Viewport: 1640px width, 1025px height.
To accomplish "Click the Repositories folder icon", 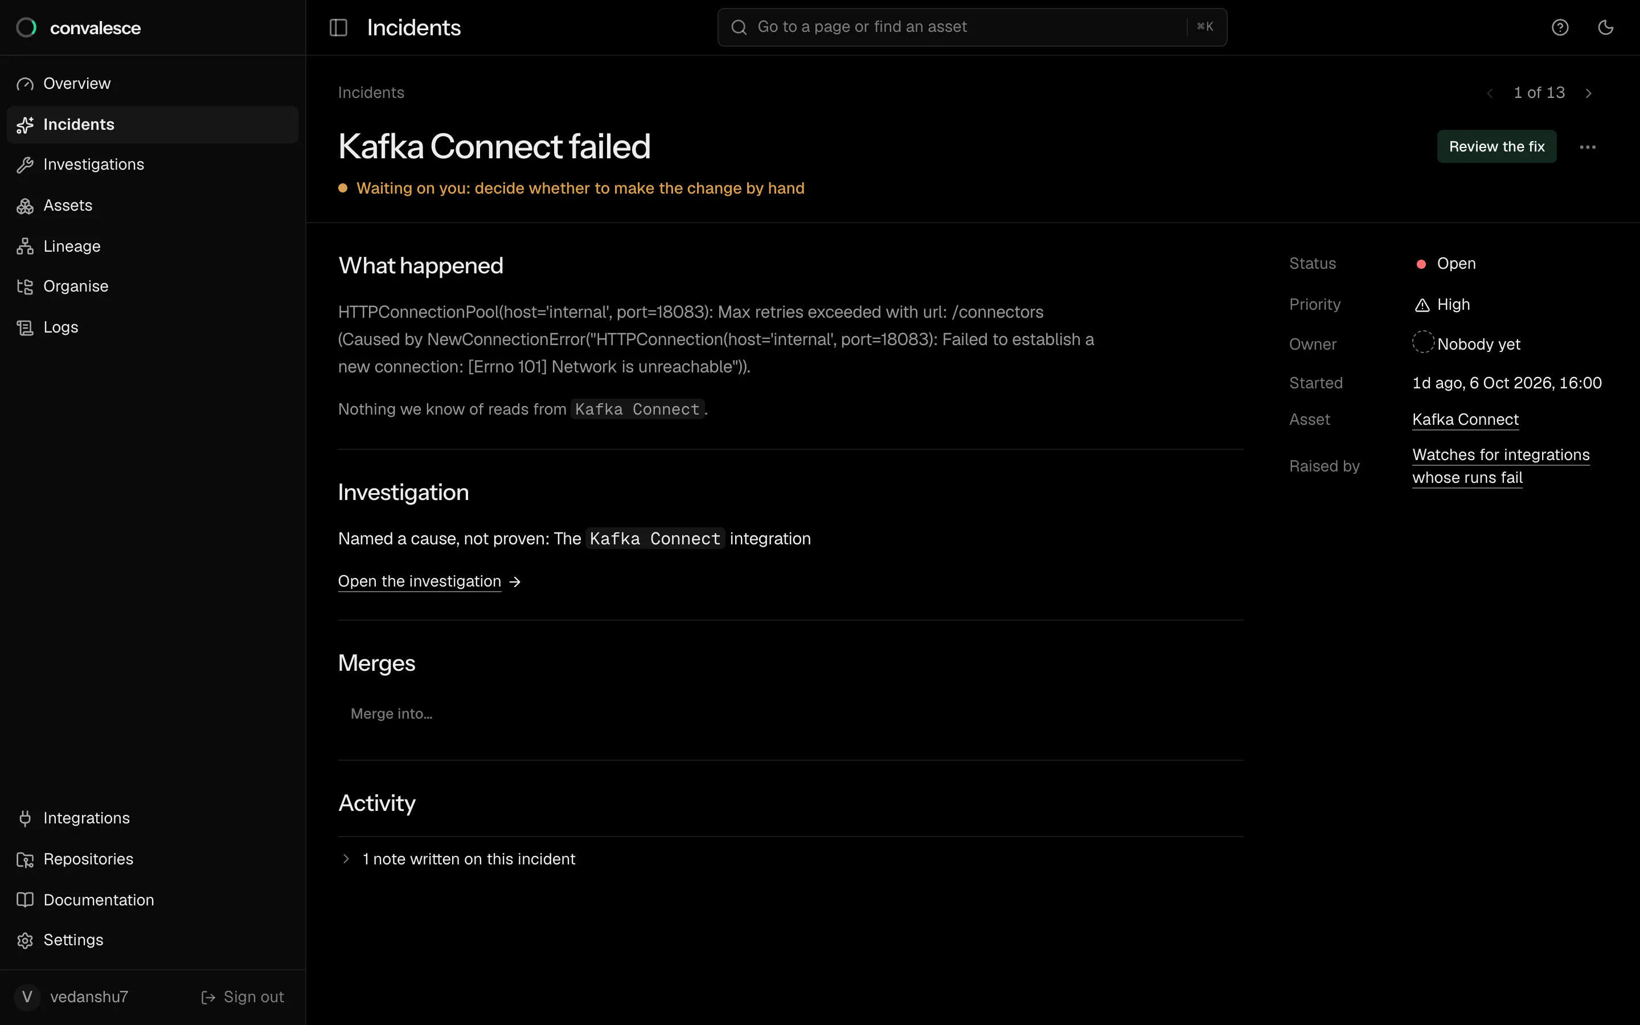I will click(x=25, y=860).
